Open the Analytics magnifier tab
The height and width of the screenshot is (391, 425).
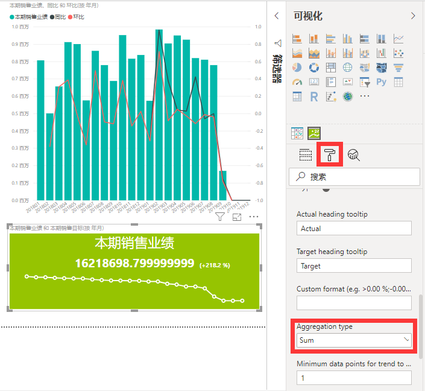coord(354,155)
